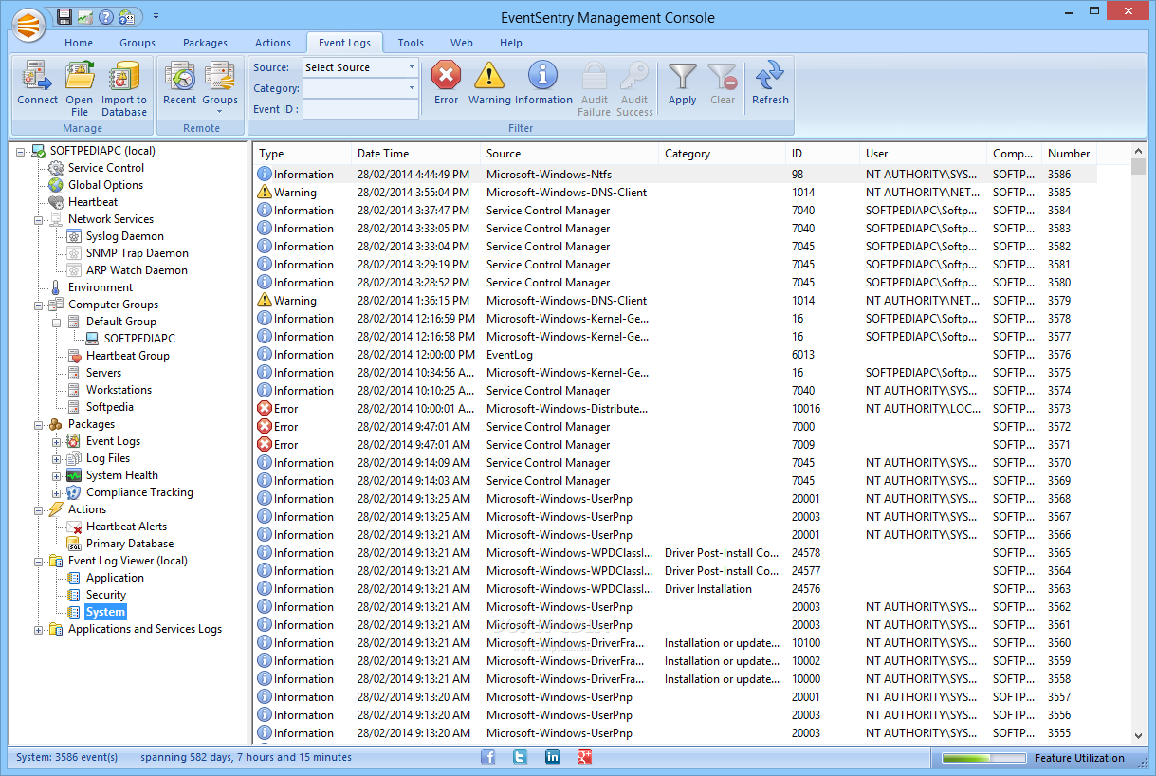Refresh the event log list
The image size is (1156, 776).
coord(770,83)
